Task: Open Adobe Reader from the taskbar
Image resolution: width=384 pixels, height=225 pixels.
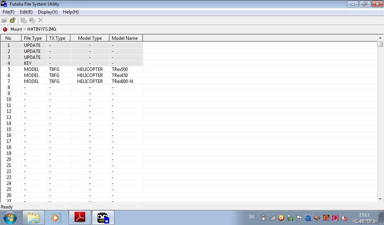Action: coord(80,217)
